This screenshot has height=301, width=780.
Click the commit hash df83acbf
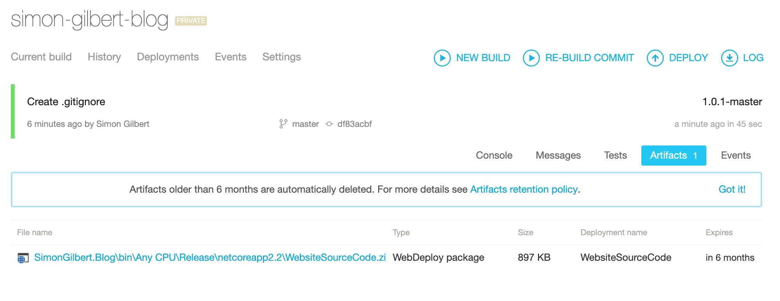pos(354,124)
